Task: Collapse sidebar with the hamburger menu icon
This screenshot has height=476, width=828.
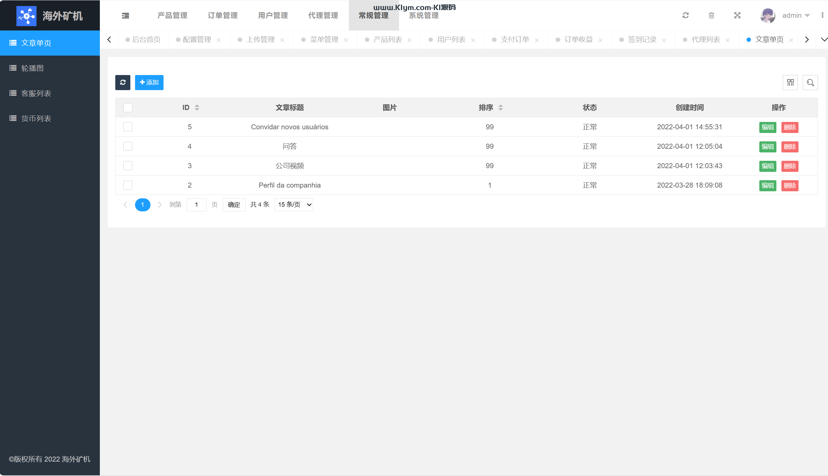Action: pos(126,15)
